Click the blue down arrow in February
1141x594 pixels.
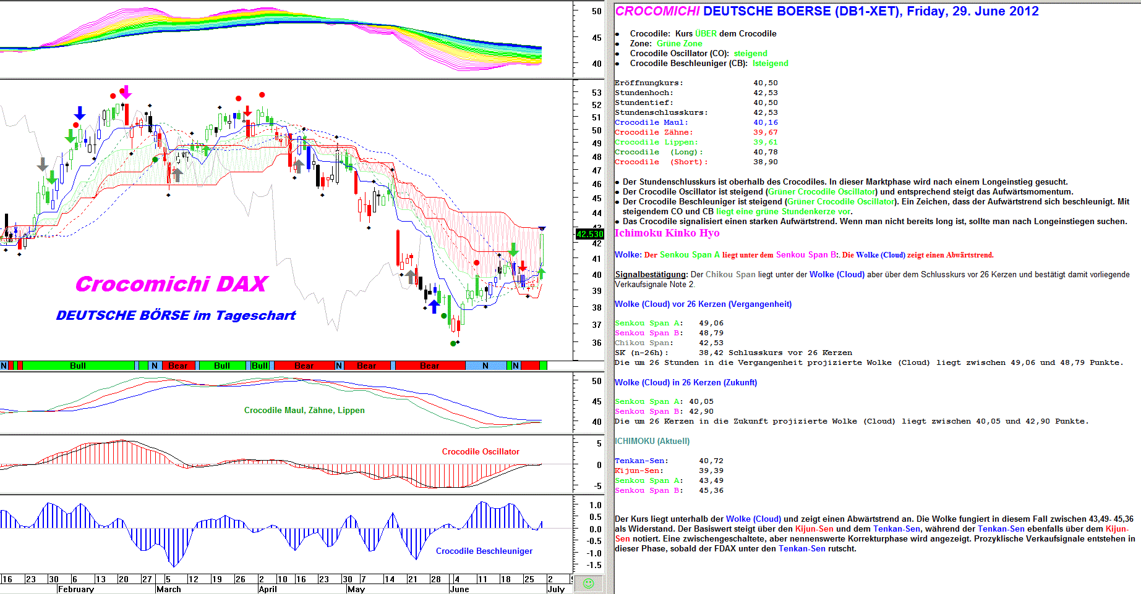80,113
